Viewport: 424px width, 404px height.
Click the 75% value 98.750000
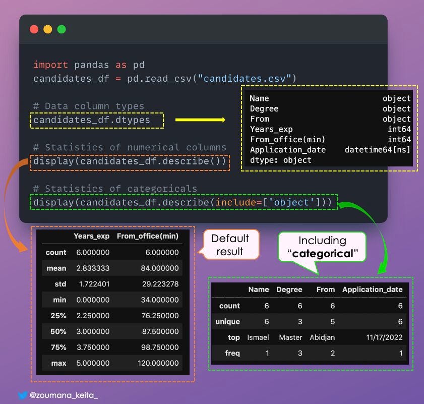point(160,348)
